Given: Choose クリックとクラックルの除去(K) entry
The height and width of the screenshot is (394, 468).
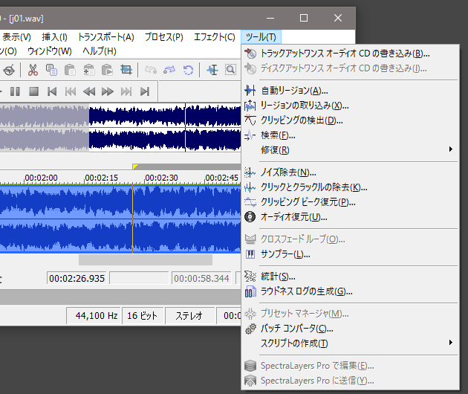Looking at the screenshot, I should [351, 187].
